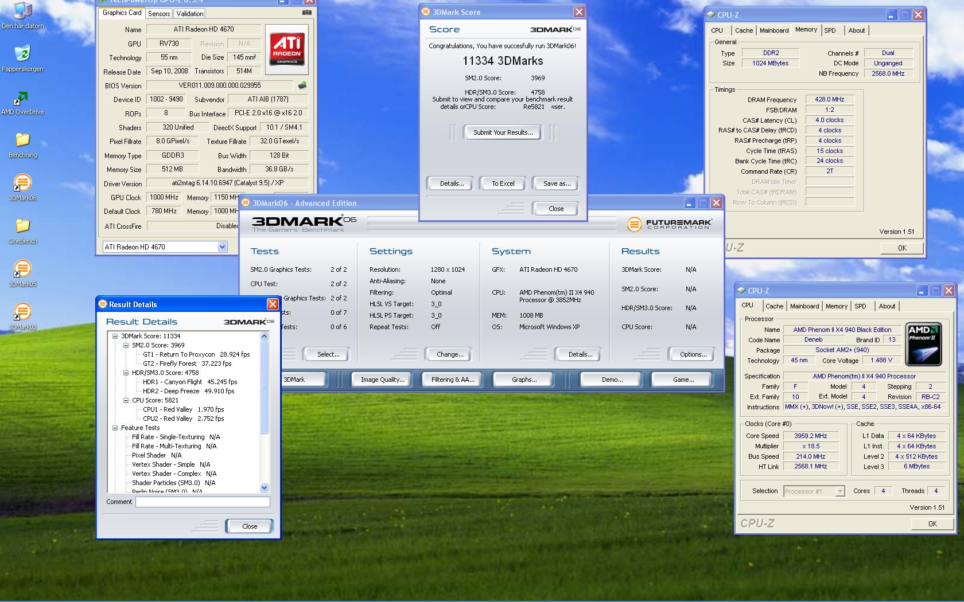Launch the 3DMark03 desktop shortcut
This screenshot has height=602, width=964.
tap(22, 316)
